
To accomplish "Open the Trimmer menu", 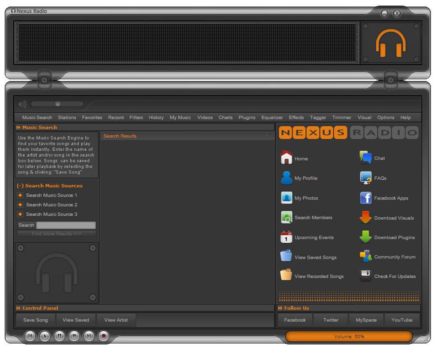I will (x=342, y=117).
